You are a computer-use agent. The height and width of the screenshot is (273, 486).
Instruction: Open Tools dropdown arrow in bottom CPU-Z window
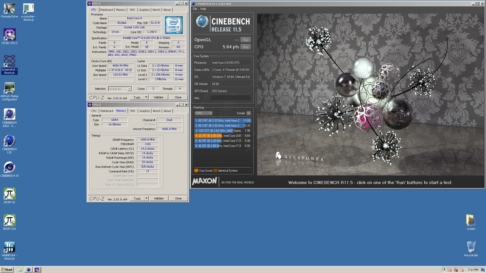click(x=146, y=198)
